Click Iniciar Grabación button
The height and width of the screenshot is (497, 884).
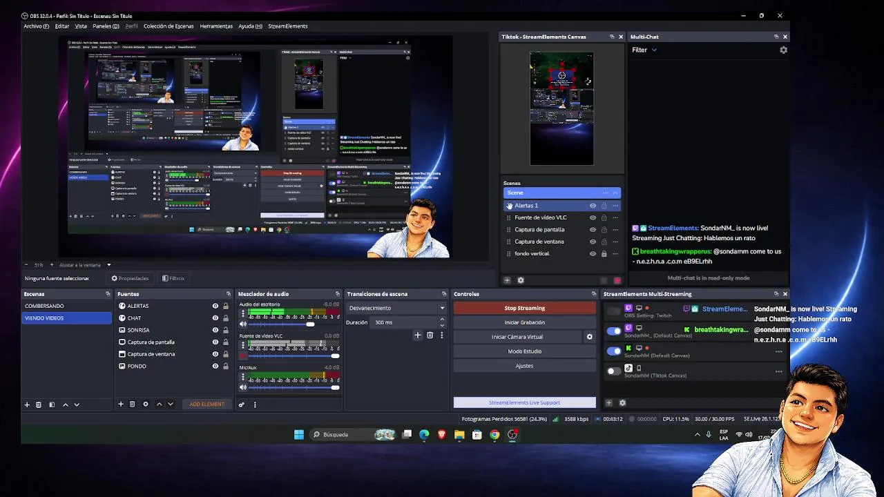point(525,322)
